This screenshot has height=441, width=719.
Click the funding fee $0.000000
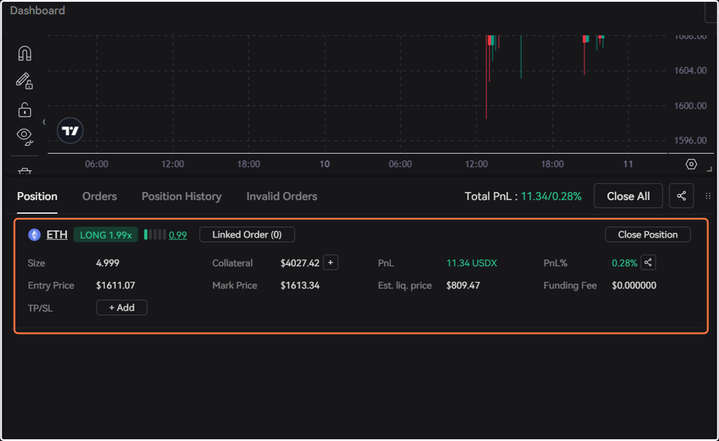click(x=634, y=285)
